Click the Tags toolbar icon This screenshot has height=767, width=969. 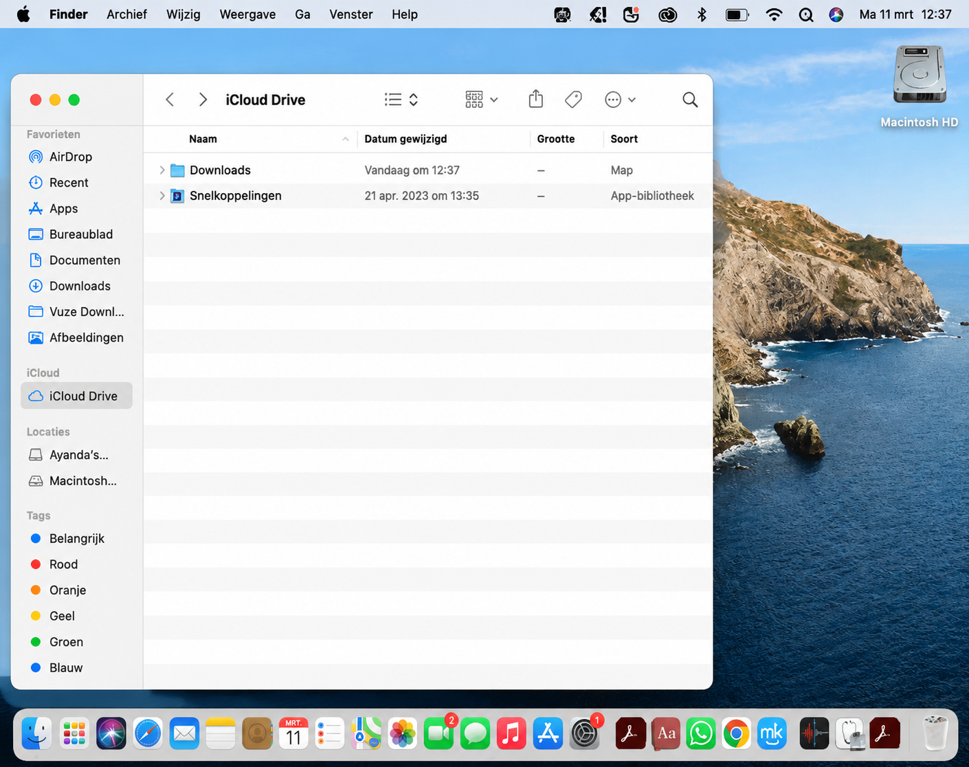point(573,100)
